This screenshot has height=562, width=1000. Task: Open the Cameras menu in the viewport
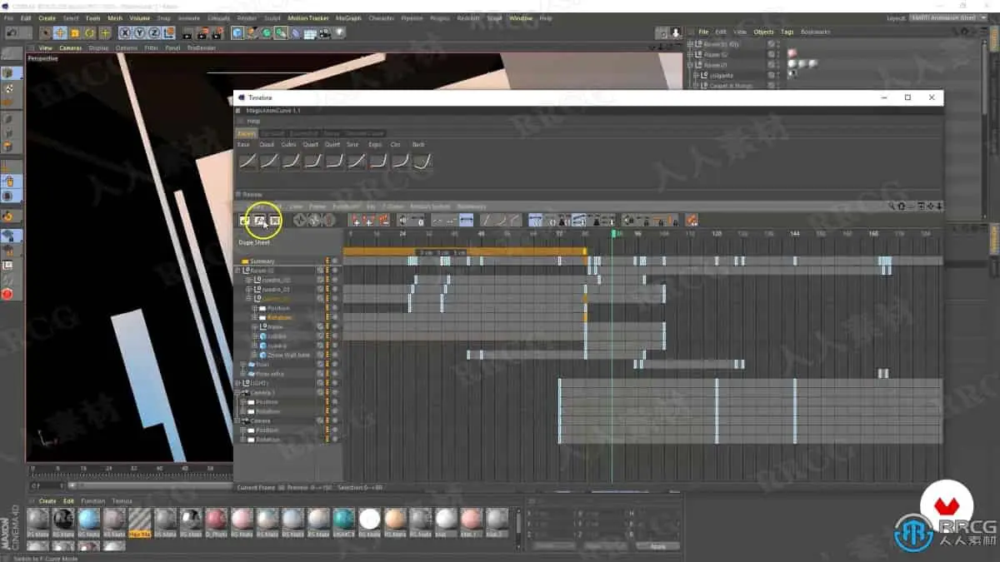tap(70, 48)
